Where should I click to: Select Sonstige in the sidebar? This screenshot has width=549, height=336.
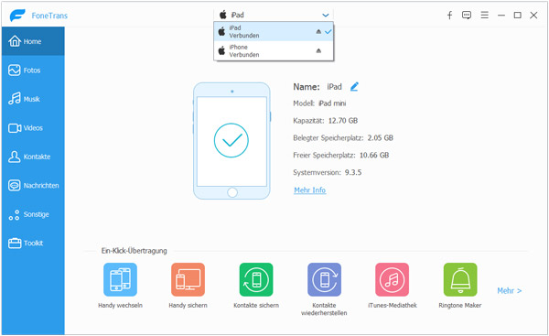(x=33, y=214)
